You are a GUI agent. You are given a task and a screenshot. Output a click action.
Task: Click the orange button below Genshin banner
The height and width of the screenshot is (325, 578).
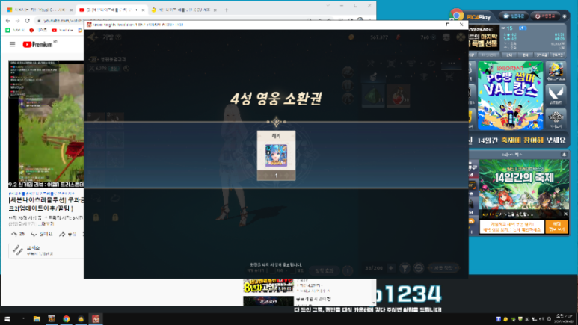point(556,226)
